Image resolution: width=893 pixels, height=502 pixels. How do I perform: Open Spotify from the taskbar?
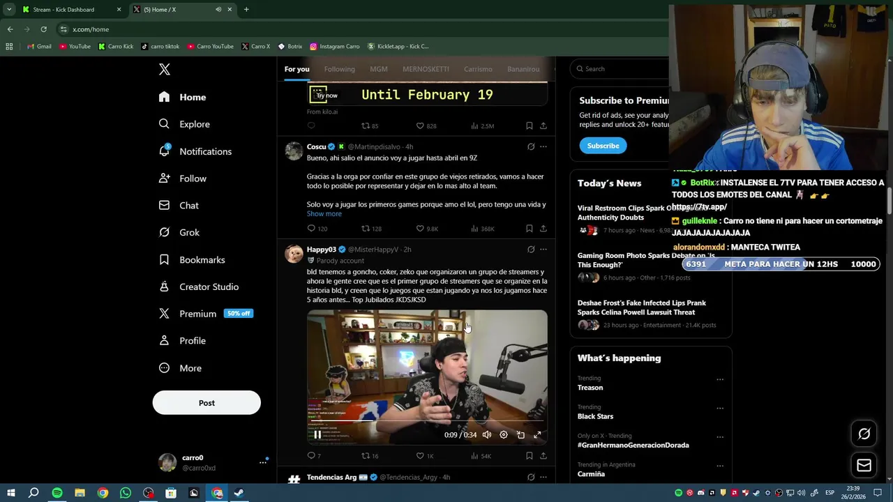point(57,493)
